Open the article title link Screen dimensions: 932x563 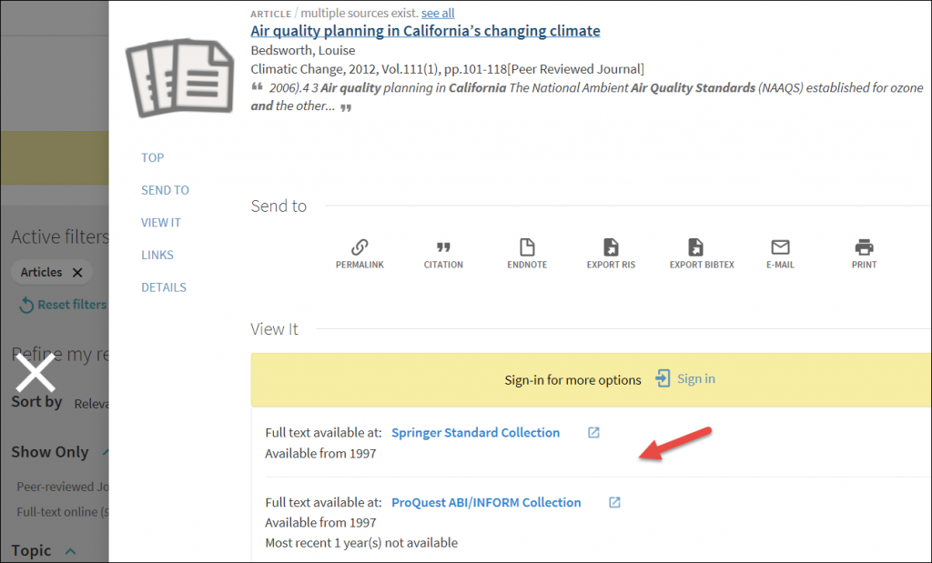click(x=425, y=31)
